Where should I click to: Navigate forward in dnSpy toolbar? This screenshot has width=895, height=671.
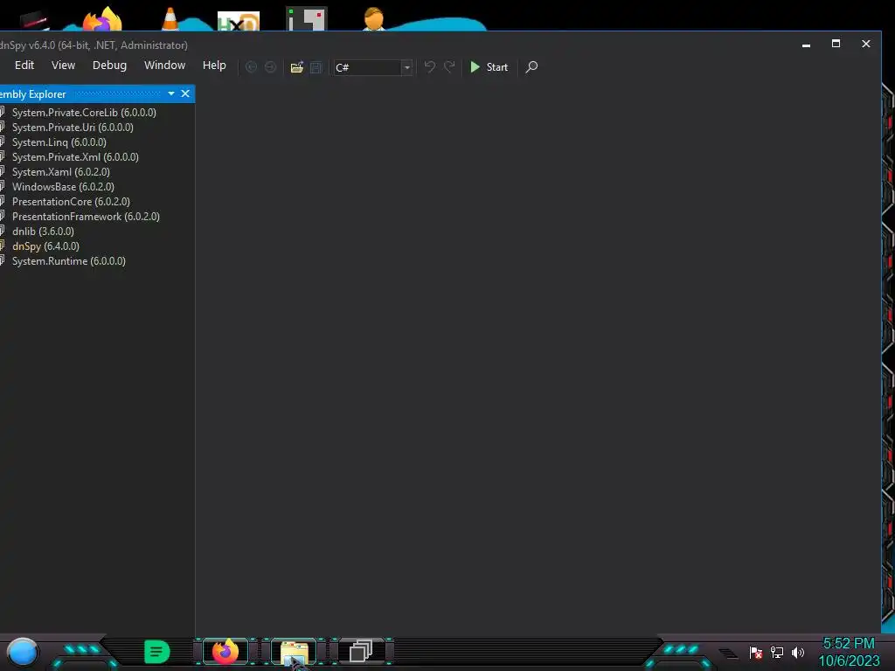[271, 66]
